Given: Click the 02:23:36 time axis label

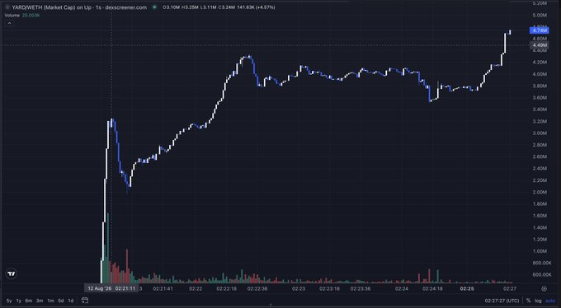Looking at the screenshot, I should pyautogui.click(x=361, y=289).
